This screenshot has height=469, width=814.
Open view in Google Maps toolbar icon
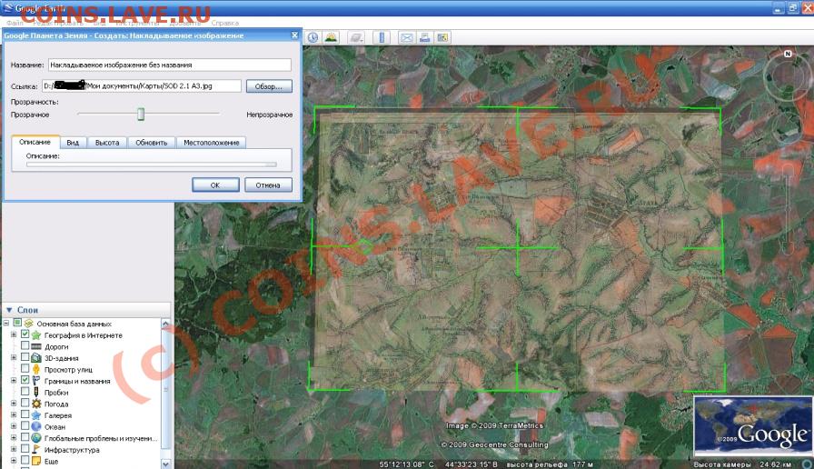[442, 37]
